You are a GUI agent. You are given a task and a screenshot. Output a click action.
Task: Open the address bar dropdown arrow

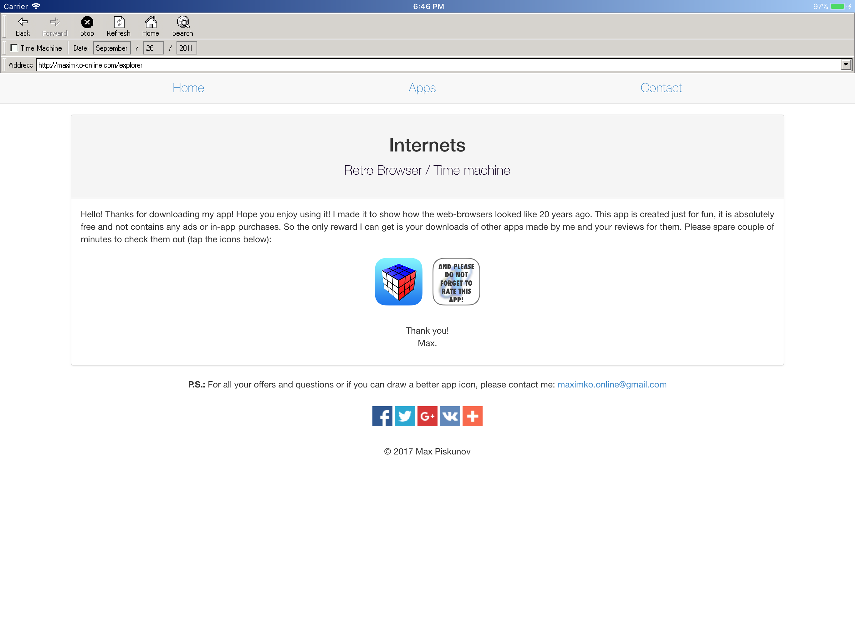(847, 64)
